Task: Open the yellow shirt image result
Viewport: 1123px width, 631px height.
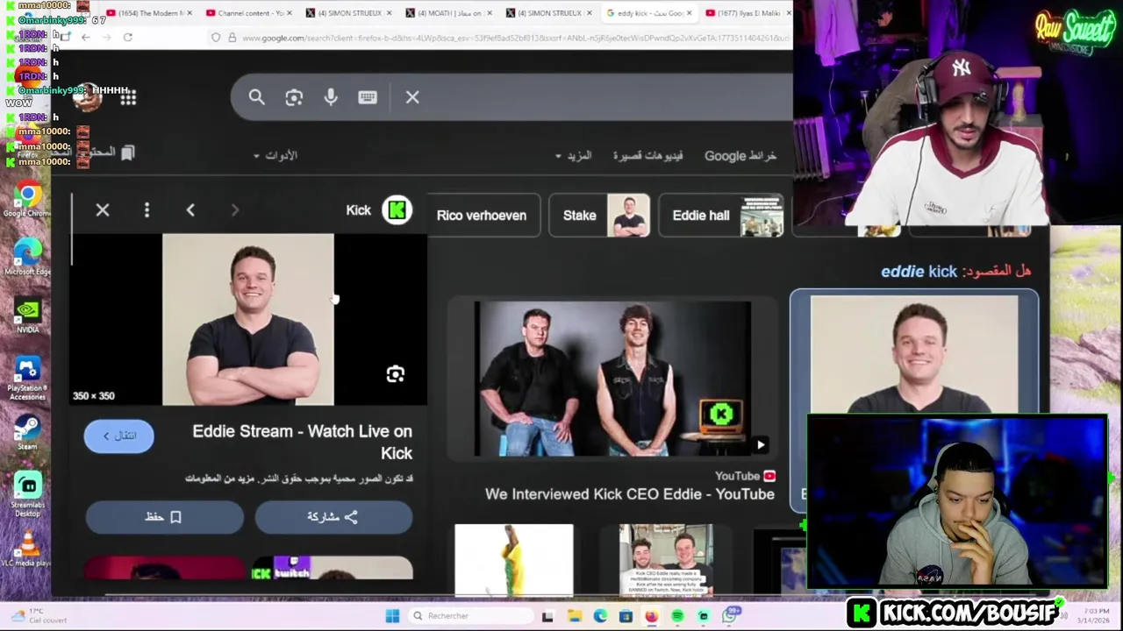Action: pos(514,559)
